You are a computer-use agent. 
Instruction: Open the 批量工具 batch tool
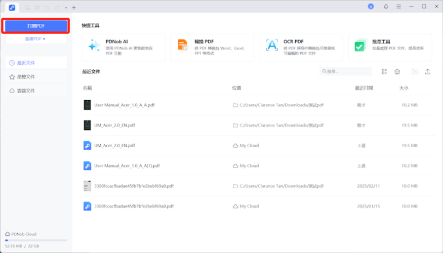(390, 47)
